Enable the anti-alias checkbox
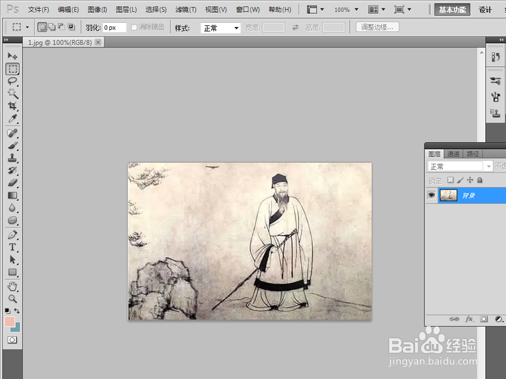 pos(134,27)
